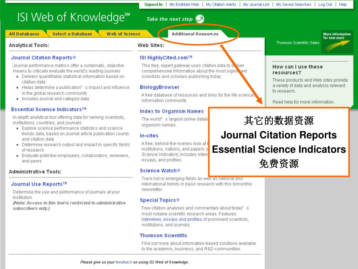Click Thomson Scientific Sales text

298,43
